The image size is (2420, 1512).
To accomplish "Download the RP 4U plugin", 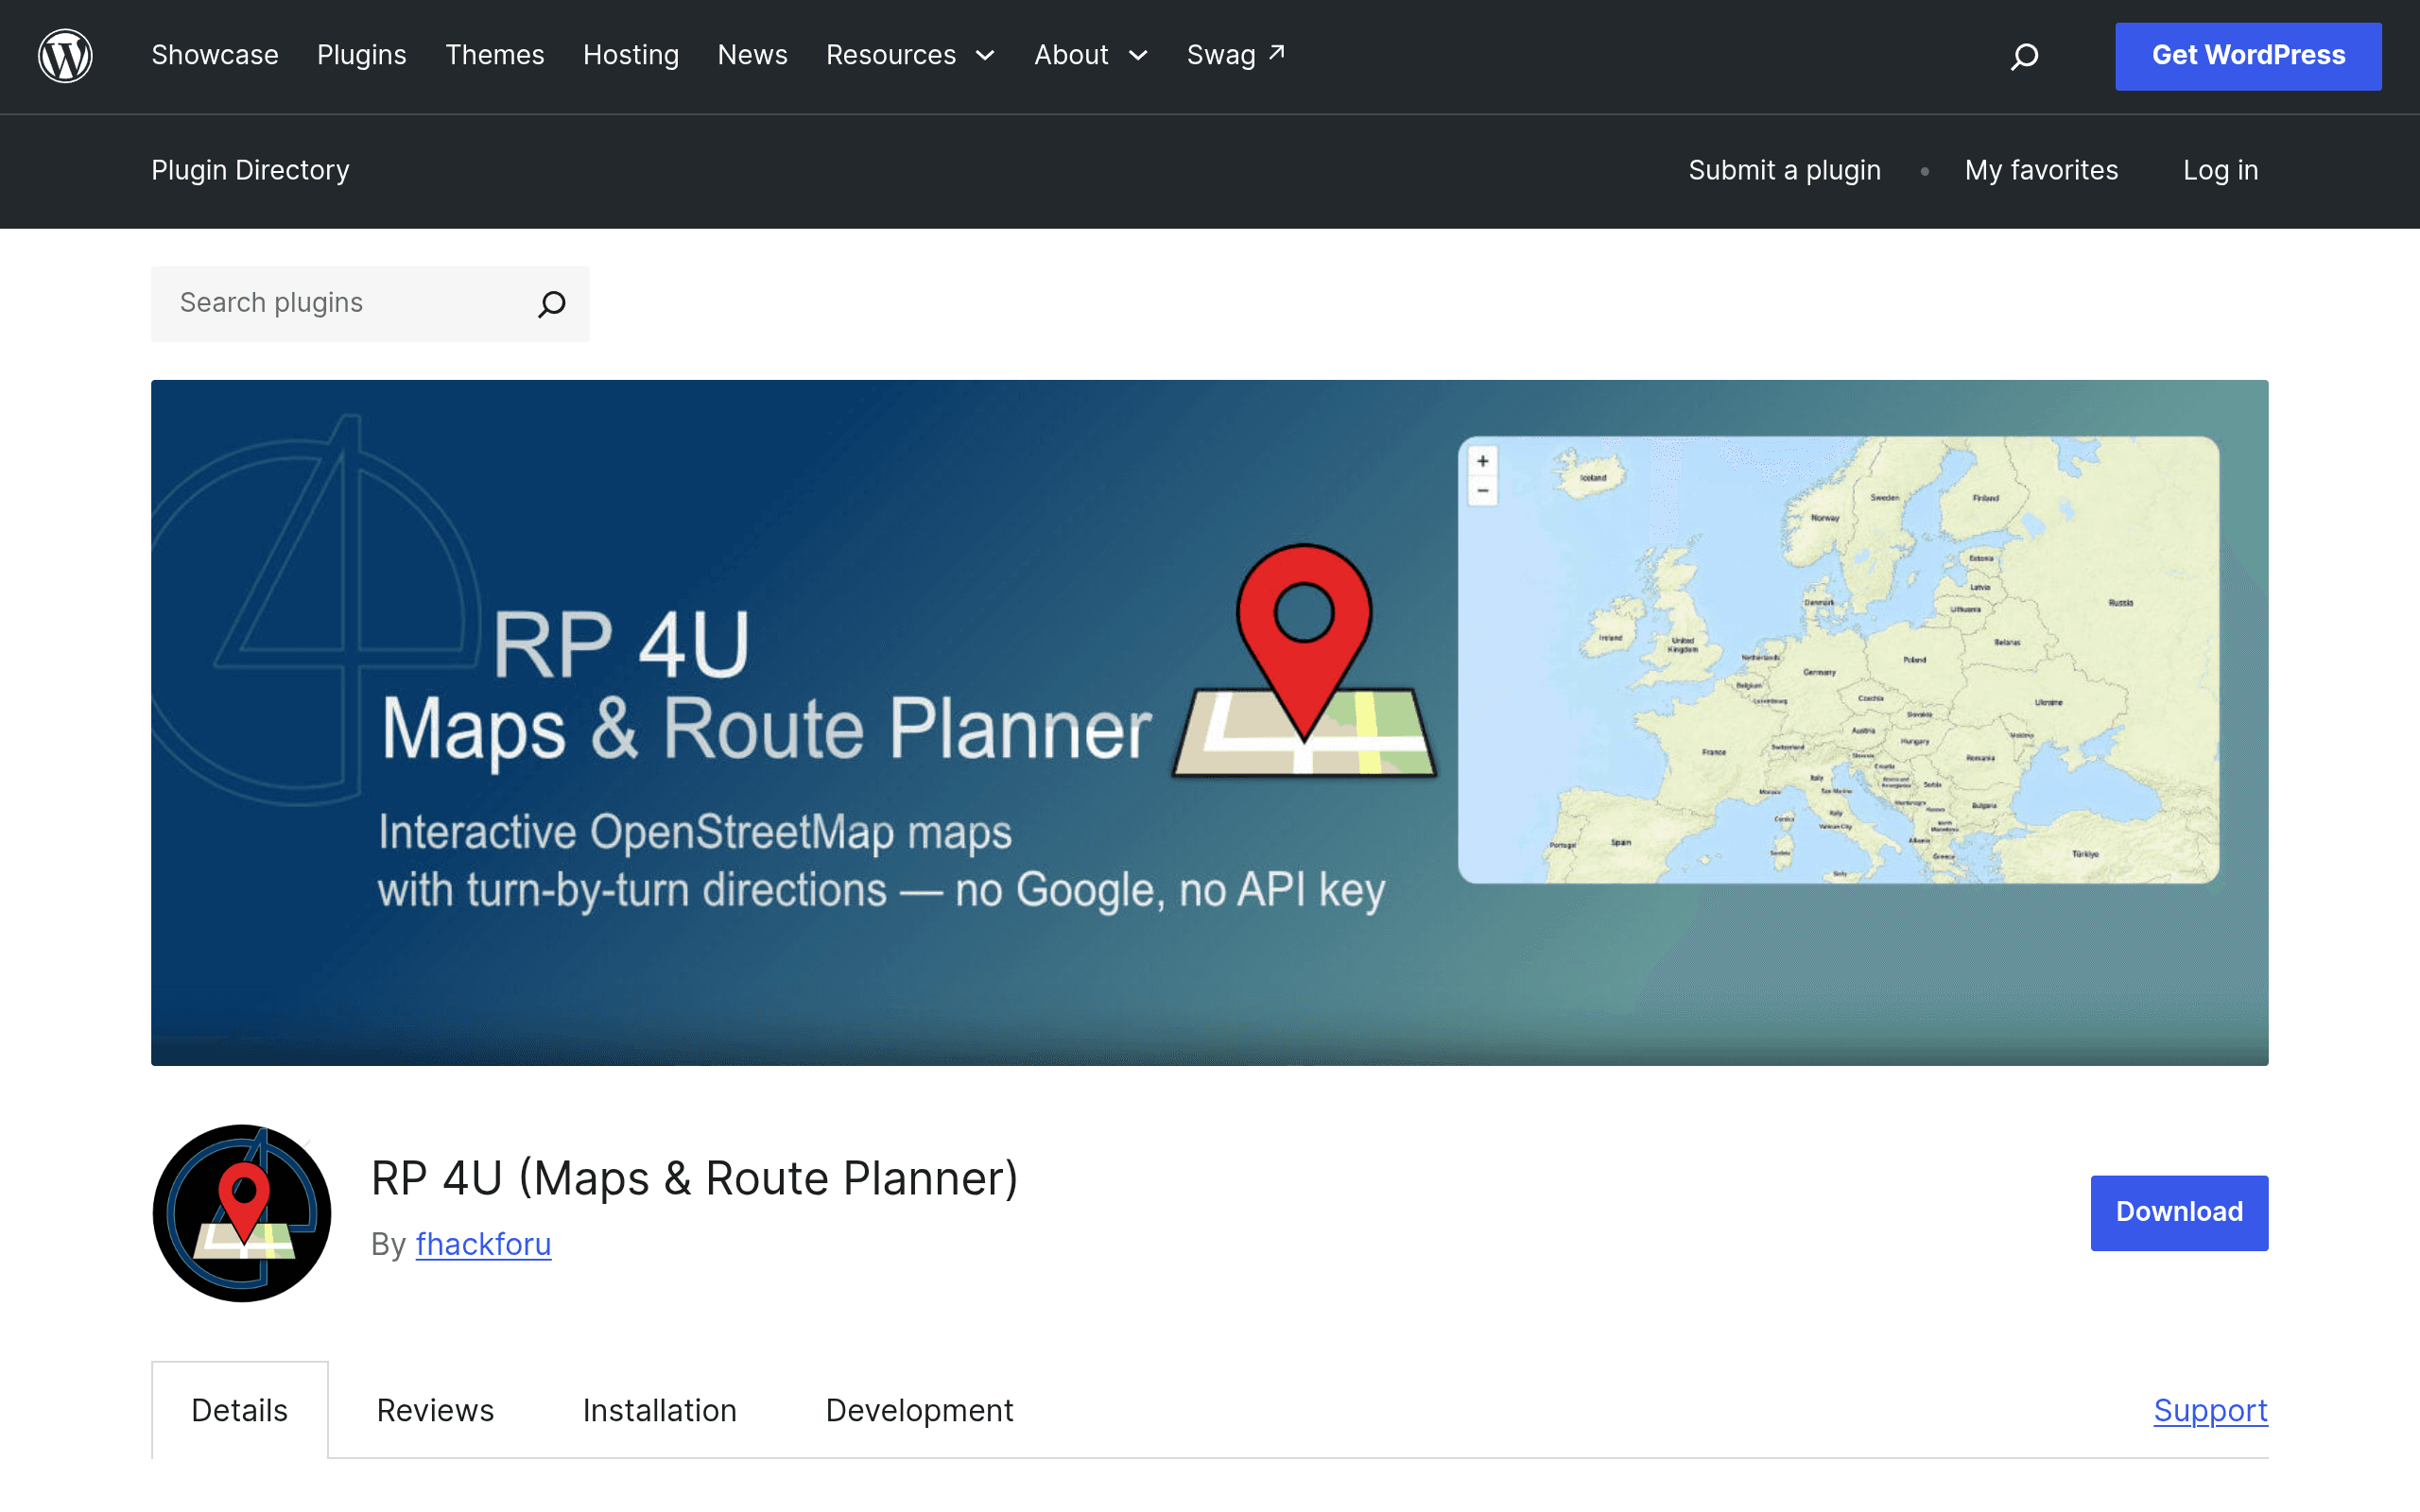I will (x=2179, y=1212).
